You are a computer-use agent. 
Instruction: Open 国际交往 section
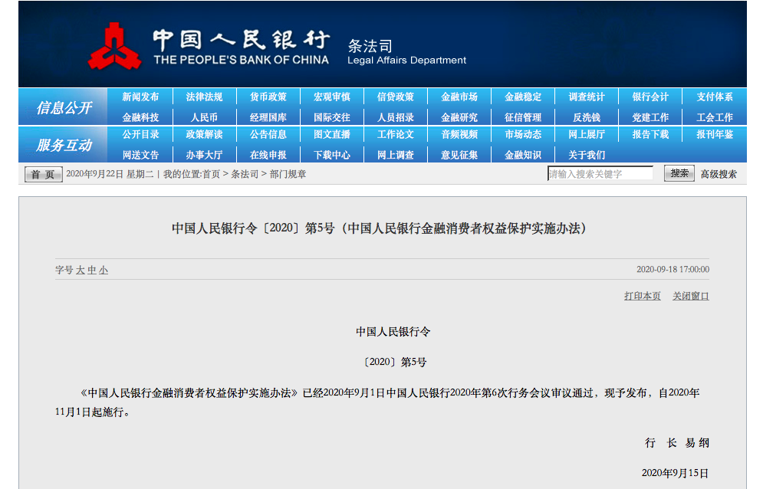click(332, 117)
